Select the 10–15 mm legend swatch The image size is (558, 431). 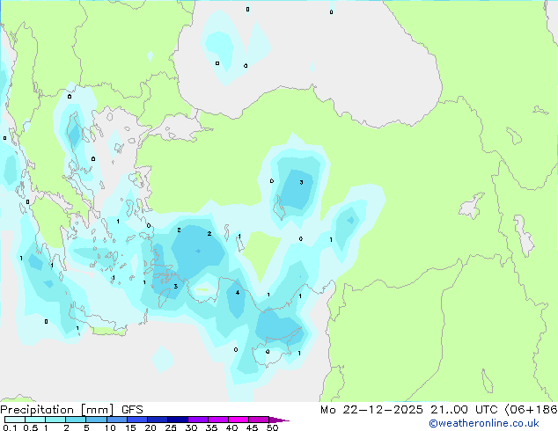tap(116, 420)
